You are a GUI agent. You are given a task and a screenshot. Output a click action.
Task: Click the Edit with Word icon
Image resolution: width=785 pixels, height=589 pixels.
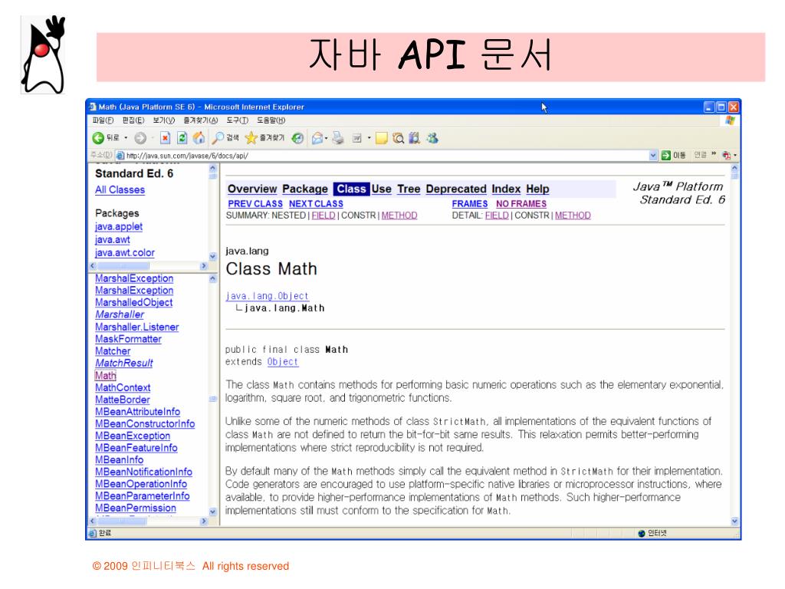click(356, 138)
